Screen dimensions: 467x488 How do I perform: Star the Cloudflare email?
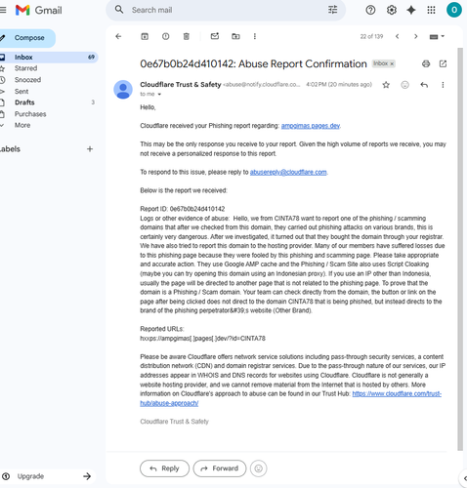click(x=386, y=85)
